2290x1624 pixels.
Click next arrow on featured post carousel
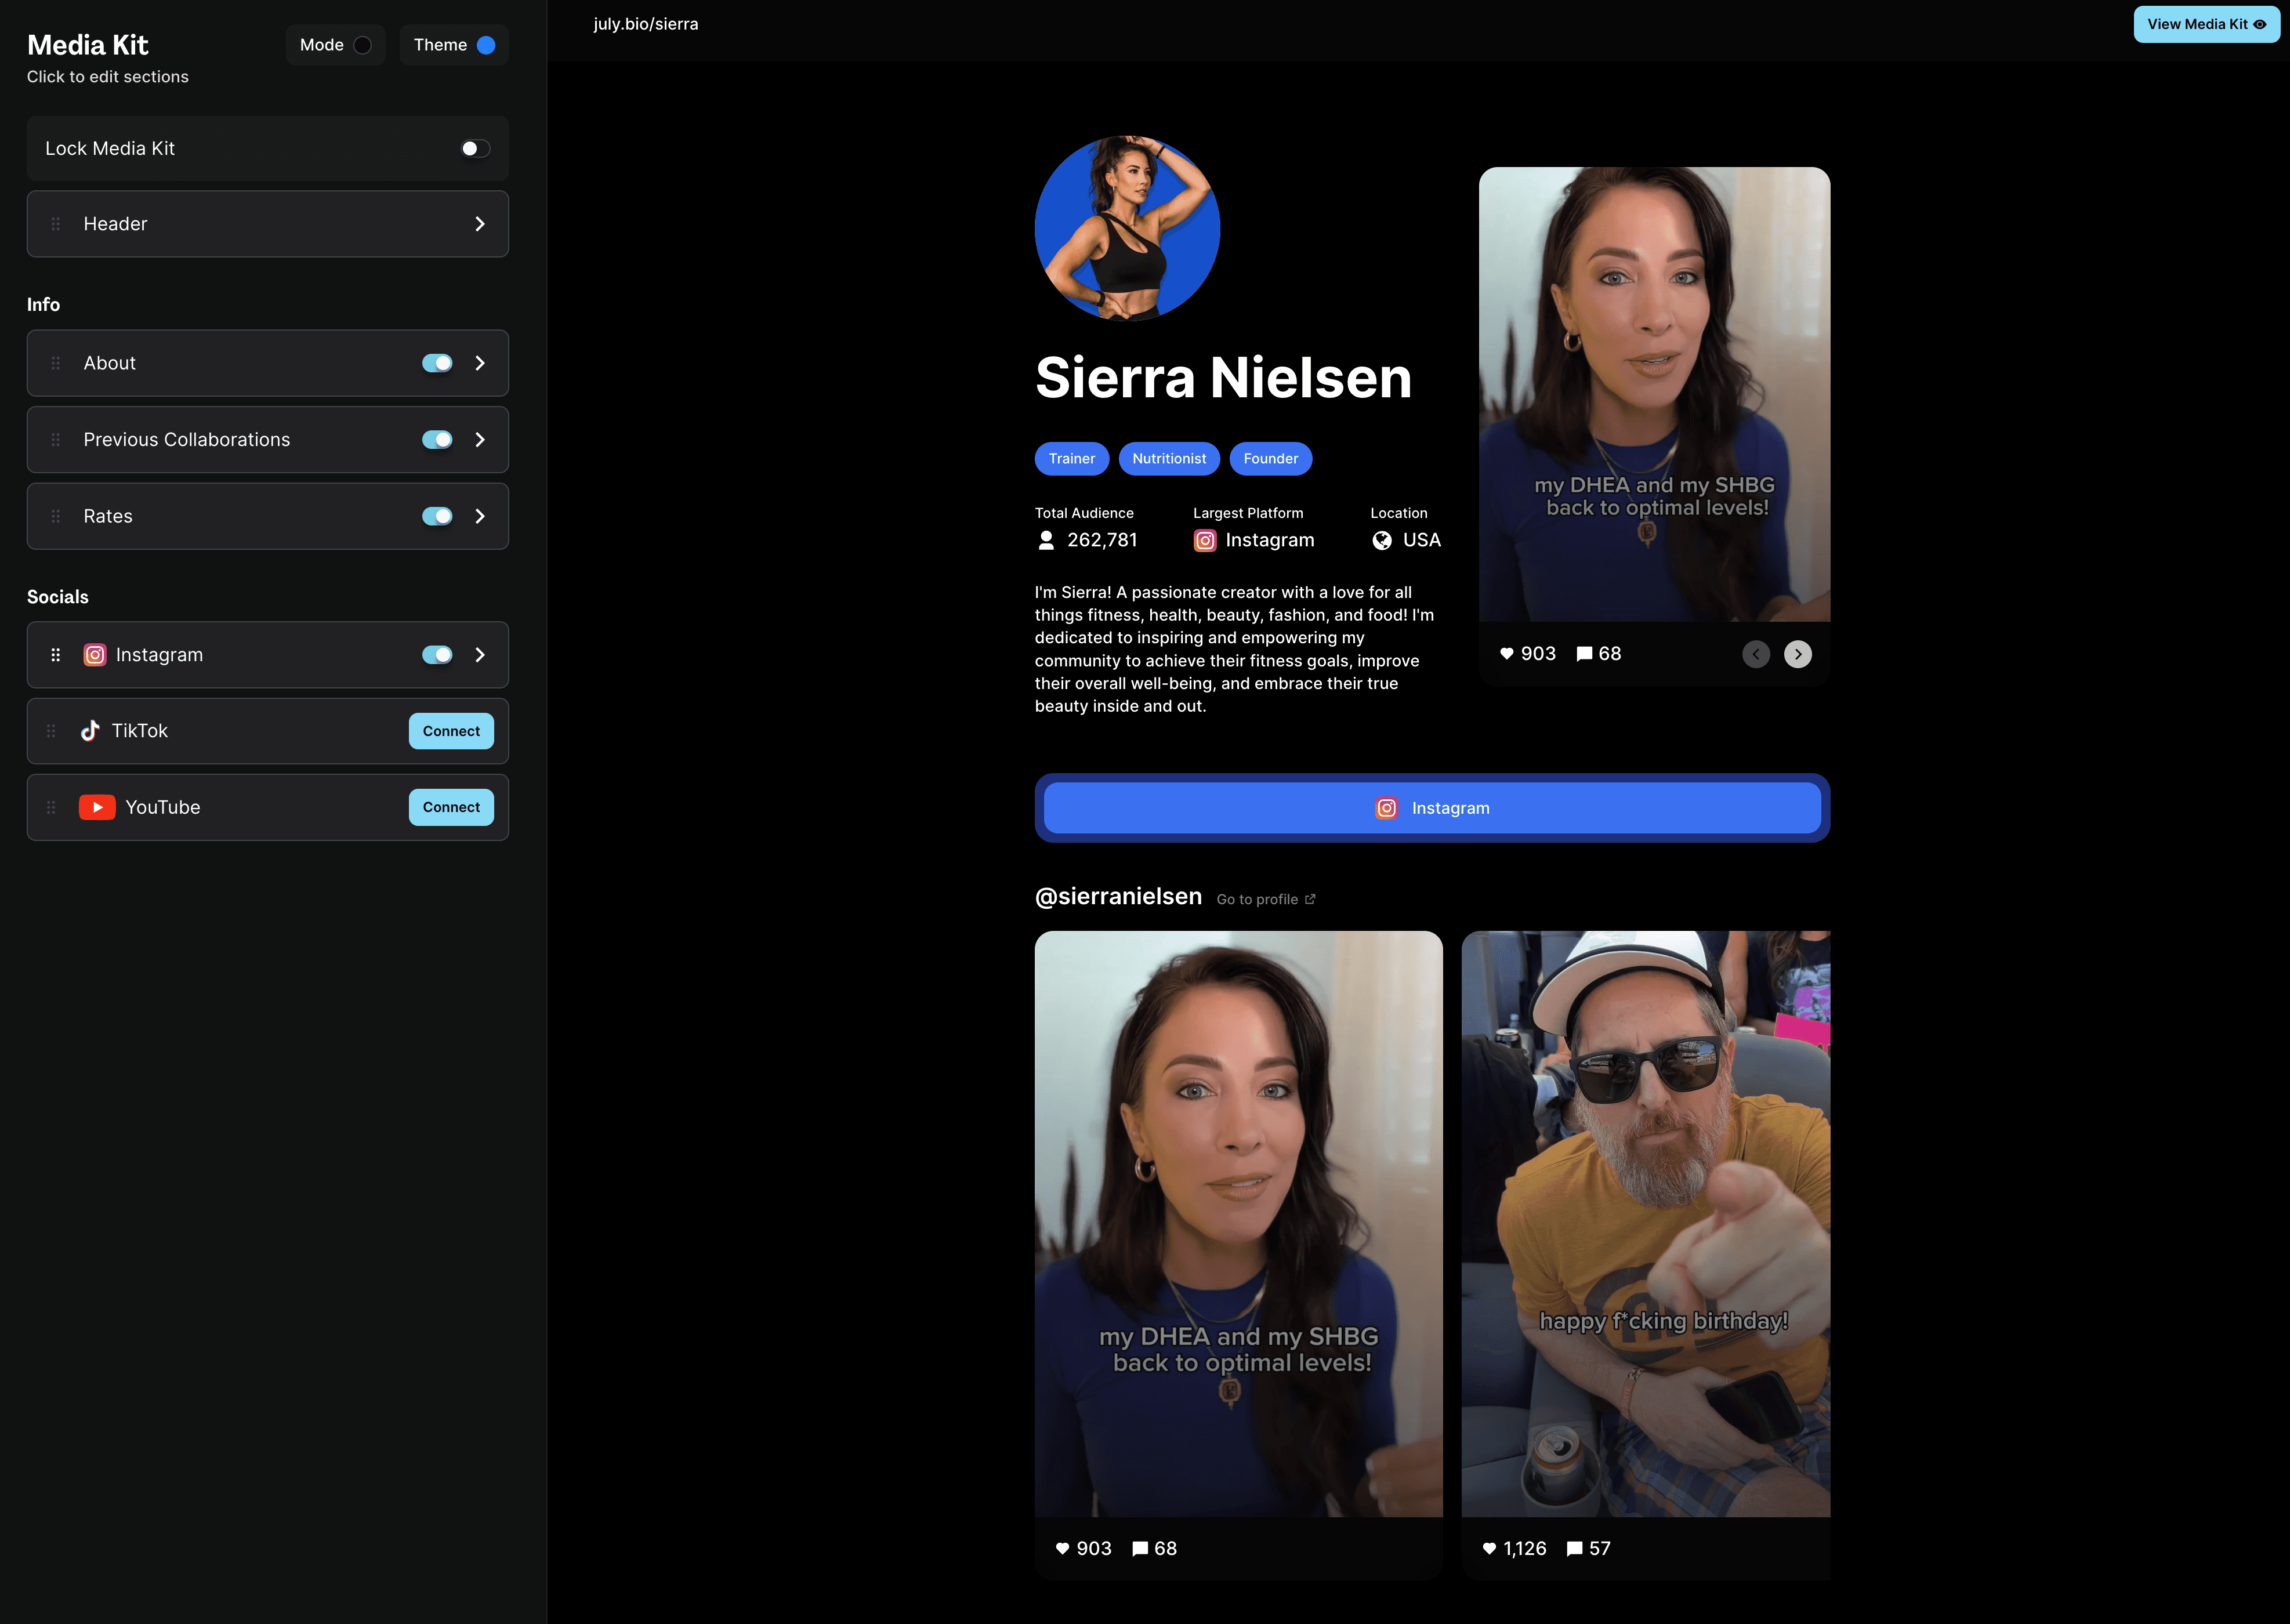(1797, 654)
